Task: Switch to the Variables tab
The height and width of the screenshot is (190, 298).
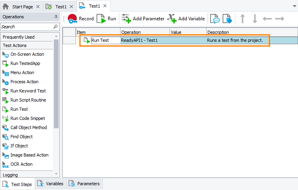Action: click(x=50, y=184)
